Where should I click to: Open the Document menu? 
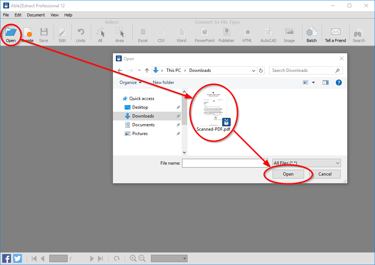pyautogui.click(x=36, y=15)
